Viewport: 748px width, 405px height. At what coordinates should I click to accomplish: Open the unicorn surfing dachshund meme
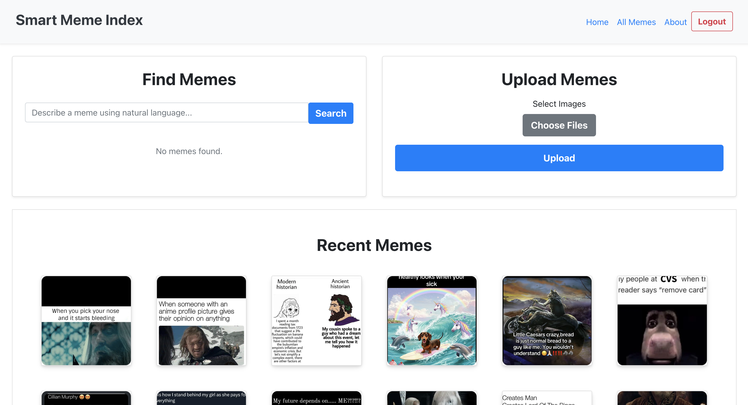(432, 320)
